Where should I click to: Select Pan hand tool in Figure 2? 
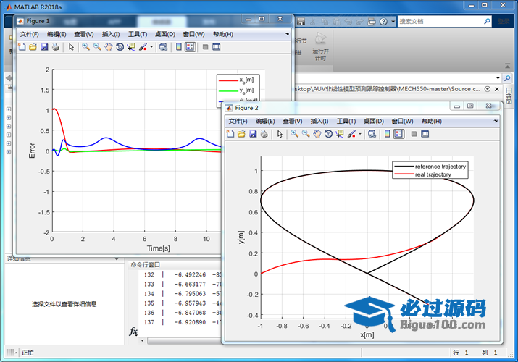pyautogui.click(x=317, y=134)
